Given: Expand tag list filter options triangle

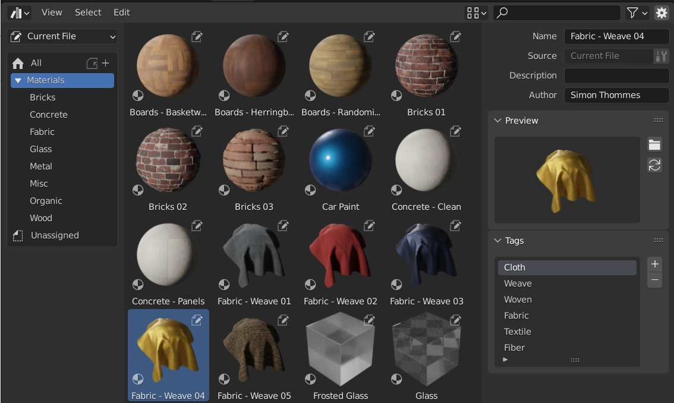Looking at the screenshot, I should [505, 360].
